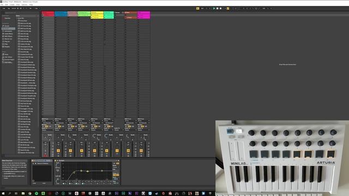Select the blue track header
Viewport: 349px width, 196px height.
tap(61, 13)
